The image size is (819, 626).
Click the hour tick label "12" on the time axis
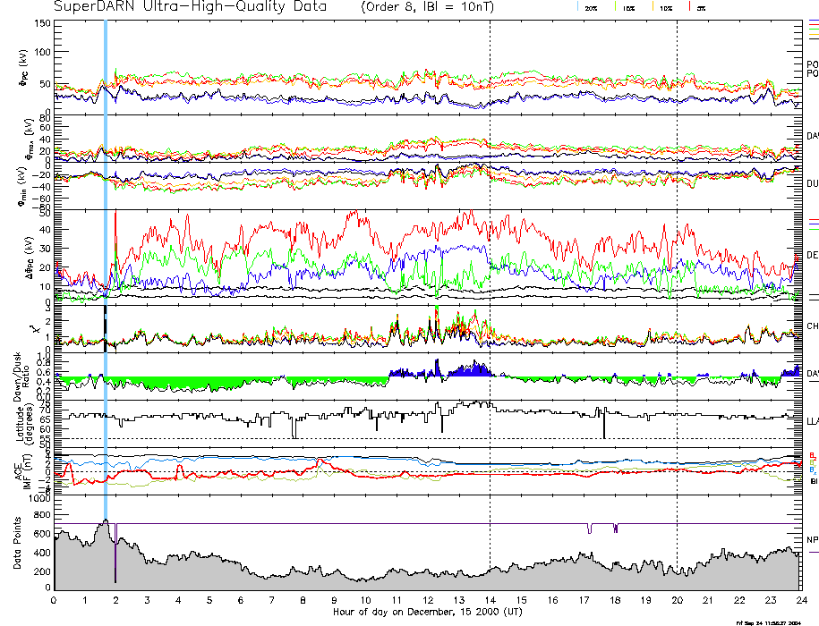(x=428, y=600)
